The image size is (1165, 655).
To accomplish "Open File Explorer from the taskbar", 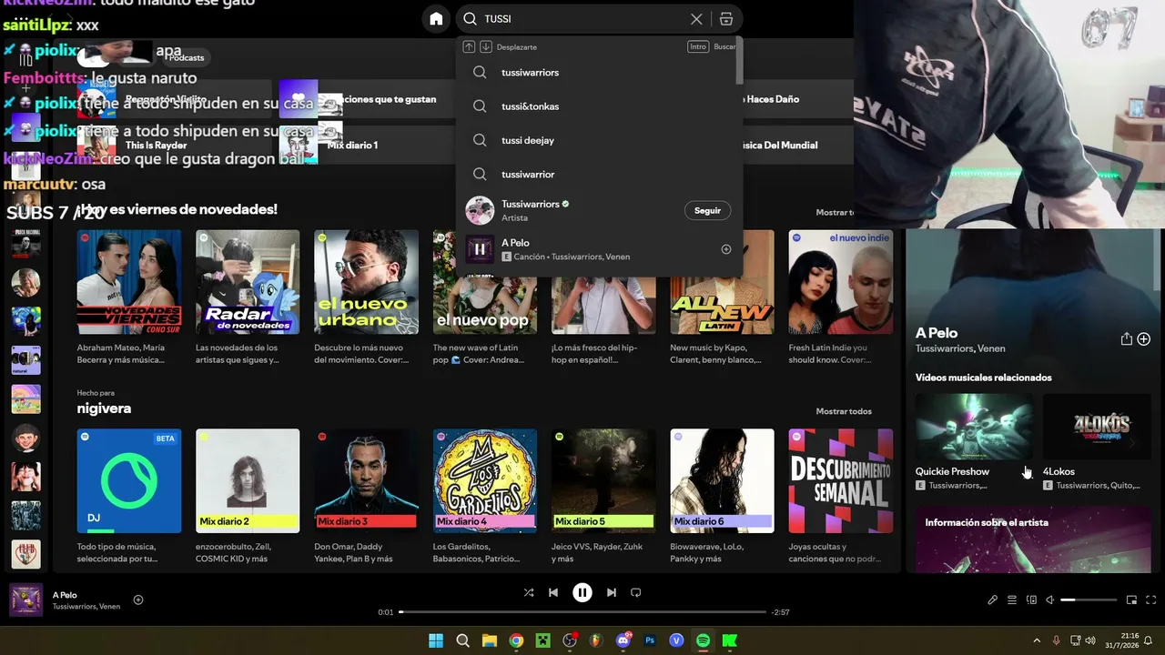I will pos(489,640).
